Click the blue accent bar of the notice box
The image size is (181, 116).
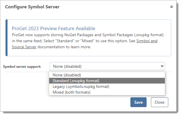coord(7,38)
